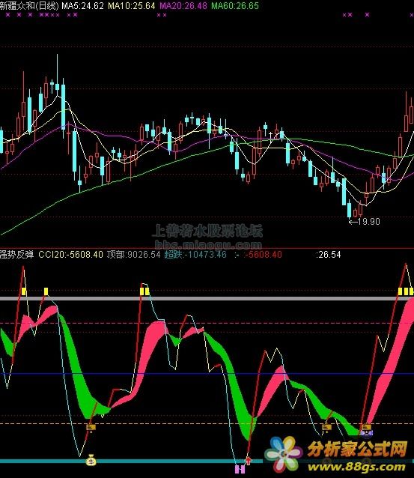Open the bbs.miaogu.com forum watermark link
The image size is (414, 478).
point(208,245)
